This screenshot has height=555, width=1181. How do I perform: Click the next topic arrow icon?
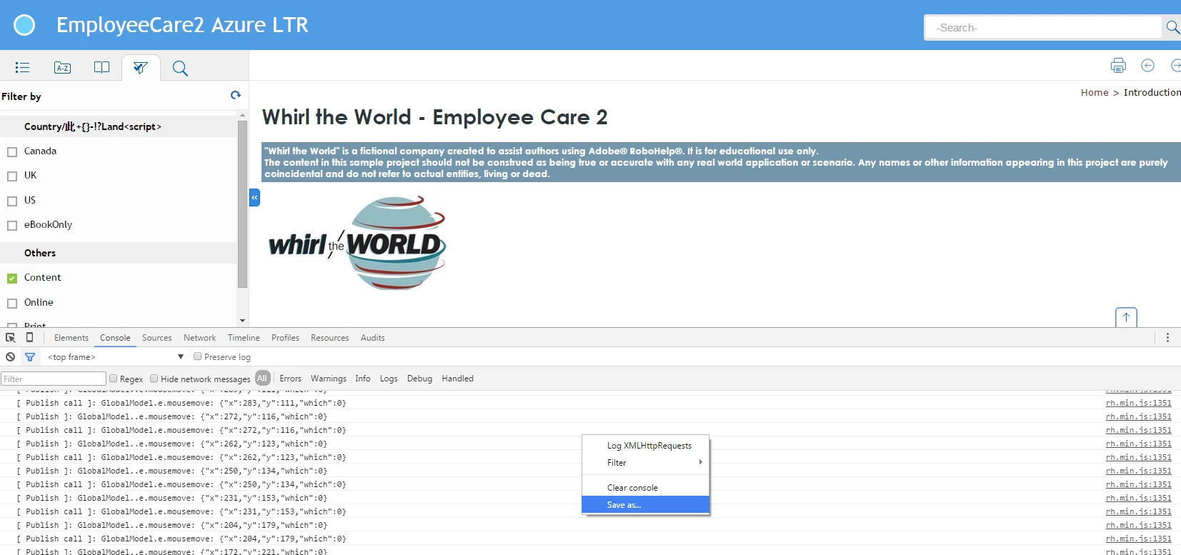(1176, 66)
